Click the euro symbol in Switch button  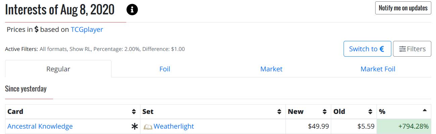382,49
